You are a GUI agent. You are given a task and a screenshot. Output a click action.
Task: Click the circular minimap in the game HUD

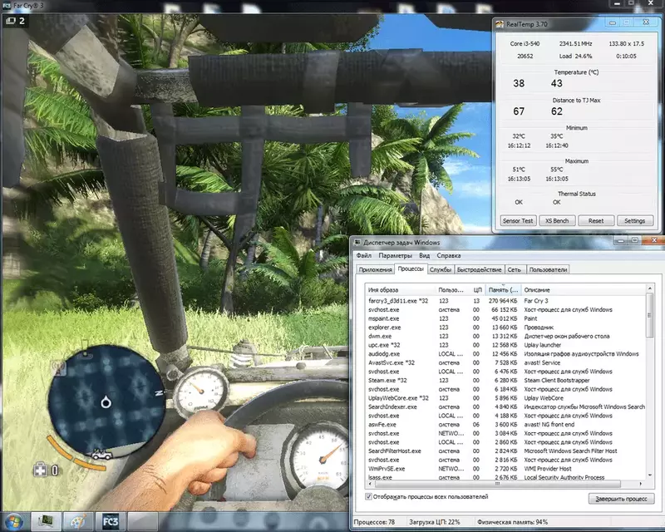pos(106,401)
